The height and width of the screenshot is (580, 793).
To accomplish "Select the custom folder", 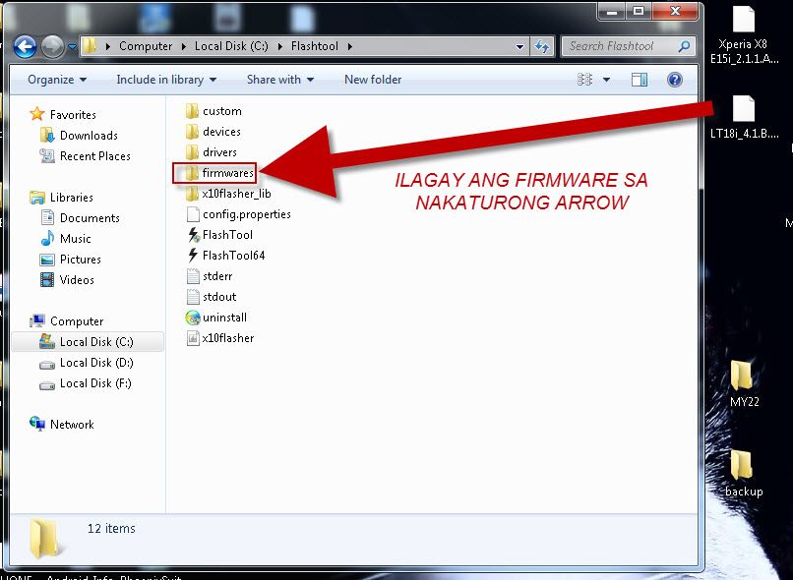I will [213, 111].
